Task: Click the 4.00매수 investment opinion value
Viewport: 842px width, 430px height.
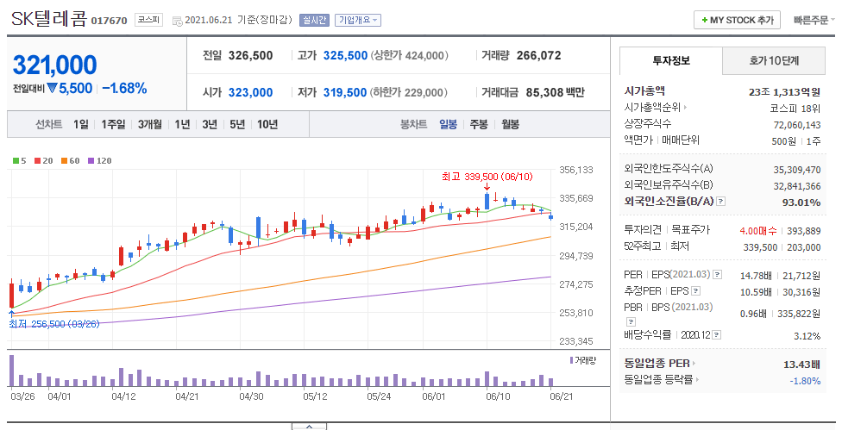Action: (x=758, y=231)
